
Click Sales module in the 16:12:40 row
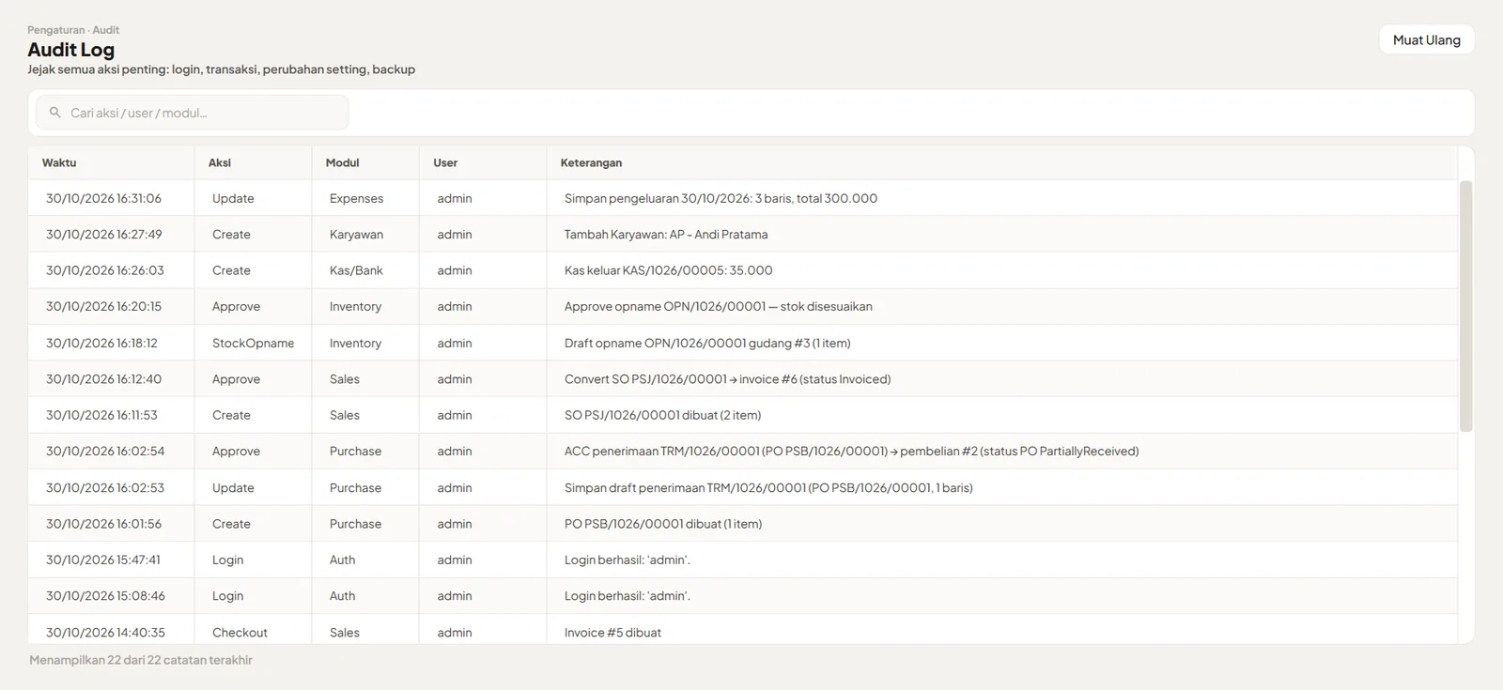point(345,379)
